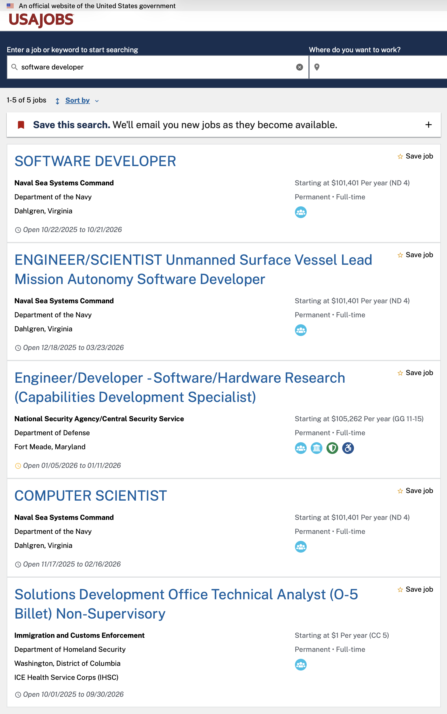Click 'Department of Homeland Security' text
447x714 pixels.
point(70,649)
